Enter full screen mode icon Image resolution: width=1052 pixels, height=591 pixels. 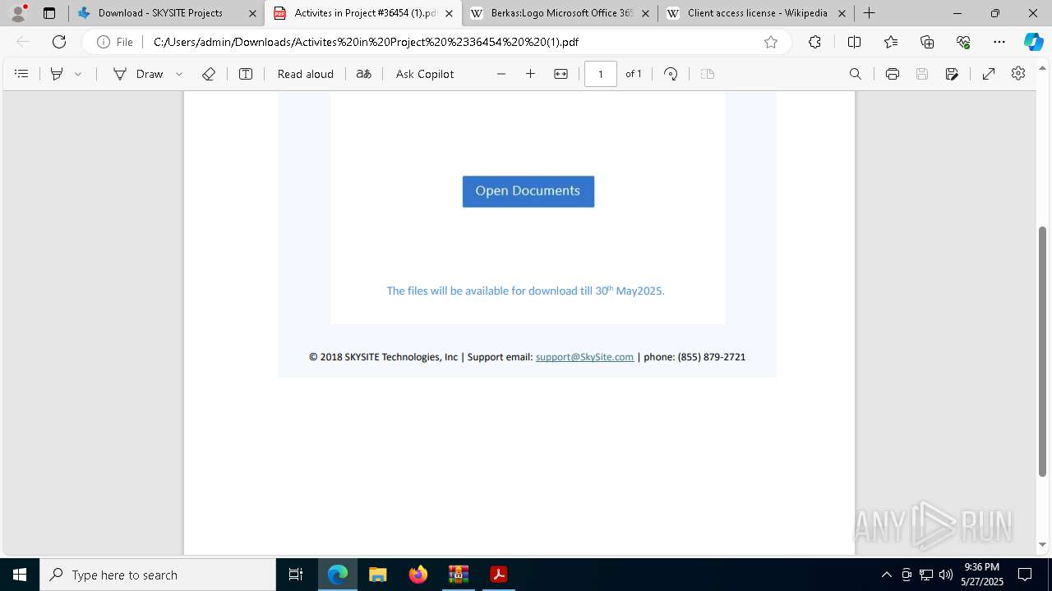pyautogui.click(x=989, y=74)
